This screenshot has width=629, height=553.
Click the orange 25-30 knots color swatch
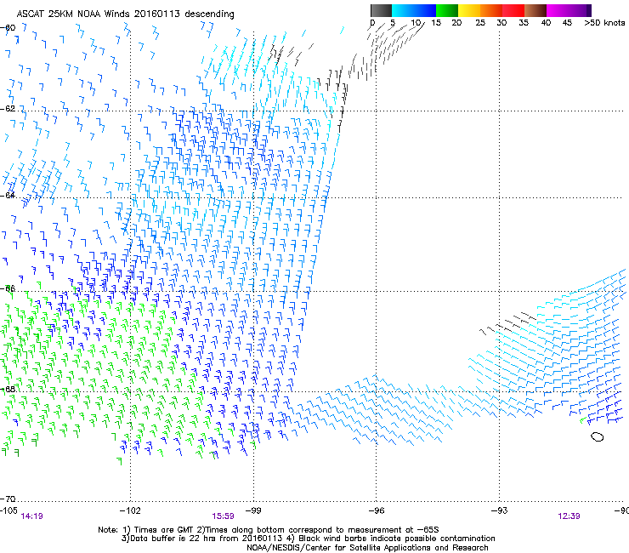(491, 10)
